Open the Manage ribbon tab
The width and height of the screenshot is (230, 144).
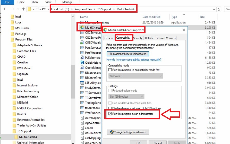(x=67, y=2)
